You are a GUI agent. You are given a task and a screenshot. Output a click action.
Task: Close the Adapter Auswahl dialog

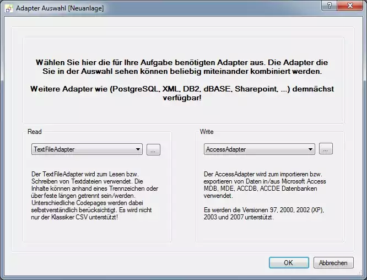(349, 6)
